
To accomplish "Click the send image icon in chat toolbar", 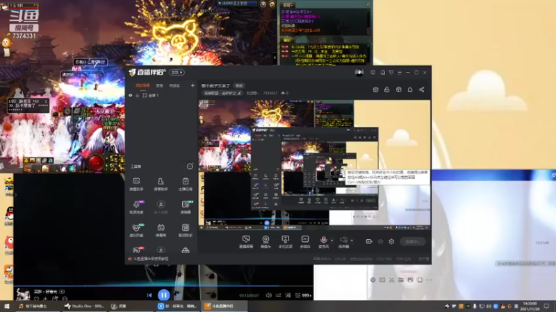I will coord(410,280).
